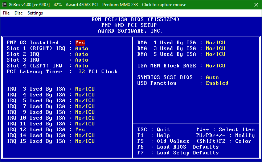Close the 86Box window
Viewport: 262px width, 162px height.
(x=256, y=5)
